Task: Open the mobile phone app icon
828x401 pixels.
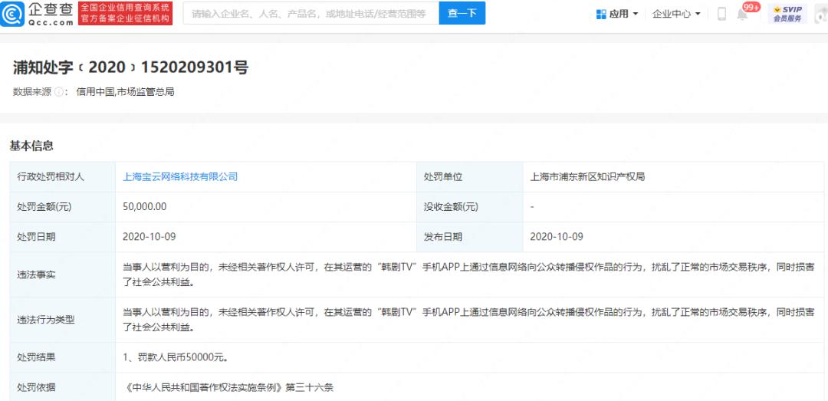Action: (x=721, y=14)
